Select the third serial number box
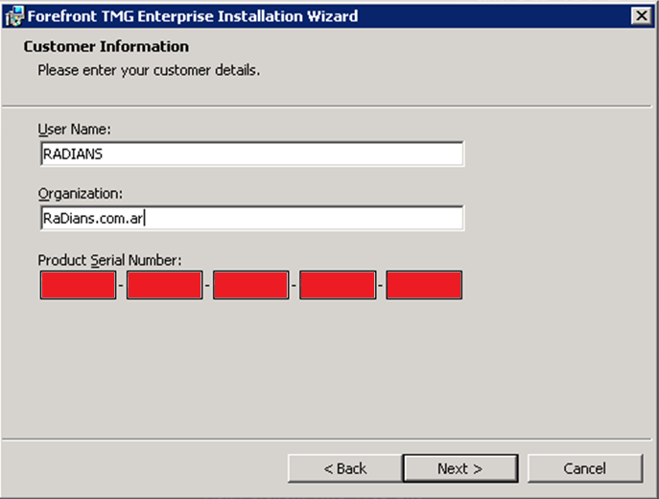Screen dimensions: 659x499 coord(250,285)
